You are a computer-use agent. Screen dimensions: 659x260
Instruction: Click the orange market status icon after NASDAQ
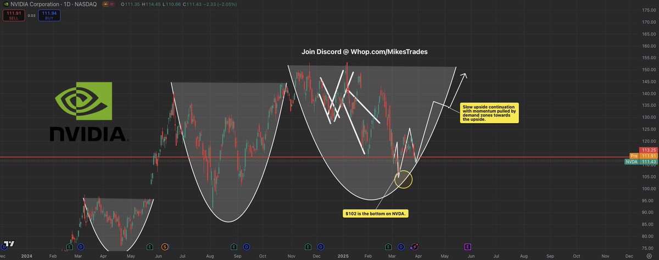[106, 4]
